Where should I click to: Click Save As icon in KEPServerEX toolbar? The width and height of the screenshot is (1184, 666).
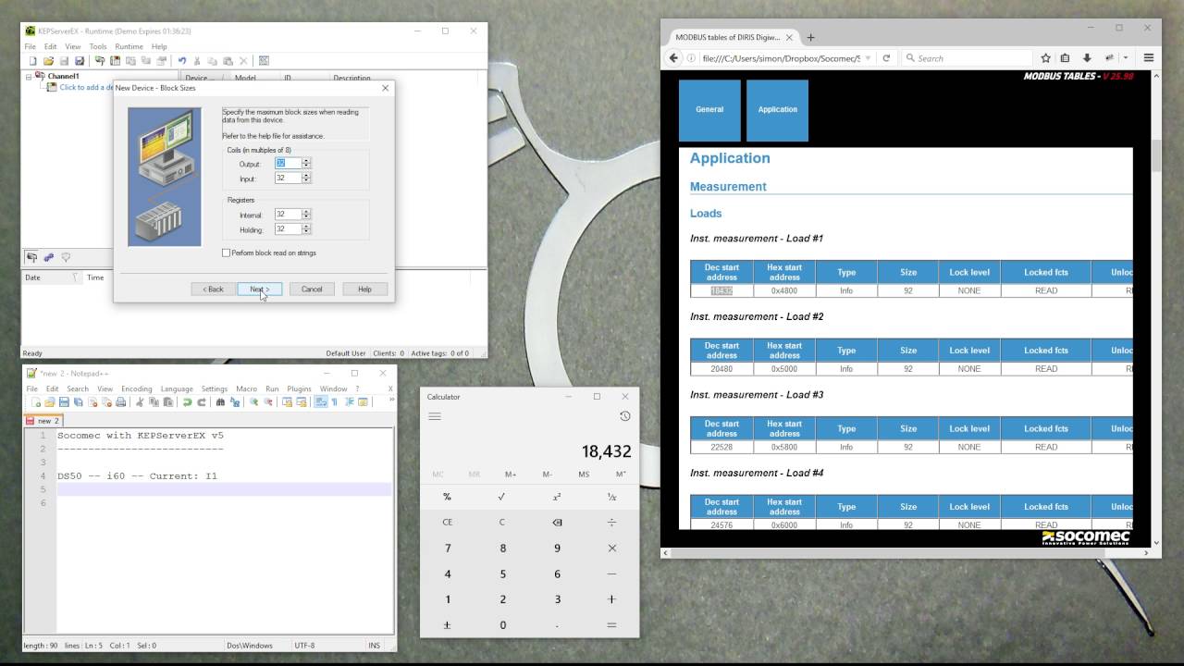(80, 61)
